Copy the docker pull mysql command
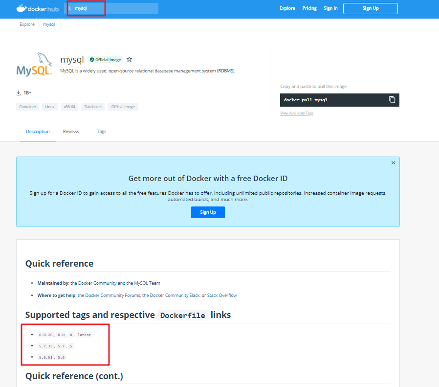This screenshot has width=439, height=387. (x=392, y=100)
